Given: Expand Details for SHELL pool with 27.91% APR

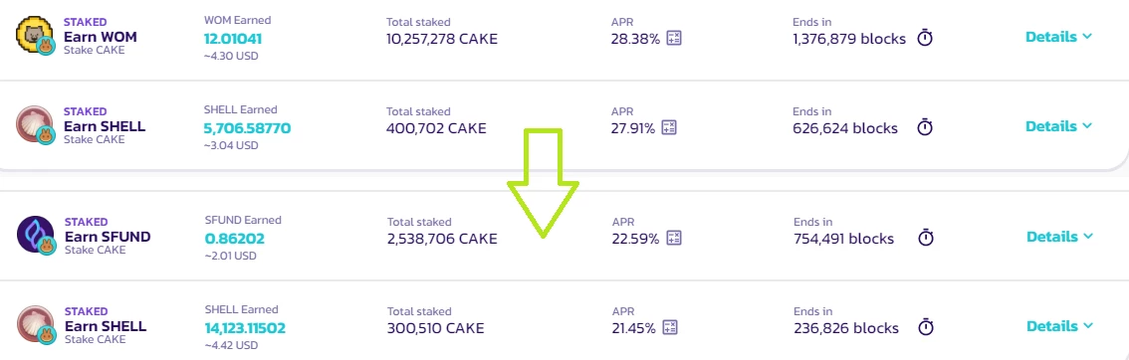Looking at the screenshot, I should tap(1058, 126).
